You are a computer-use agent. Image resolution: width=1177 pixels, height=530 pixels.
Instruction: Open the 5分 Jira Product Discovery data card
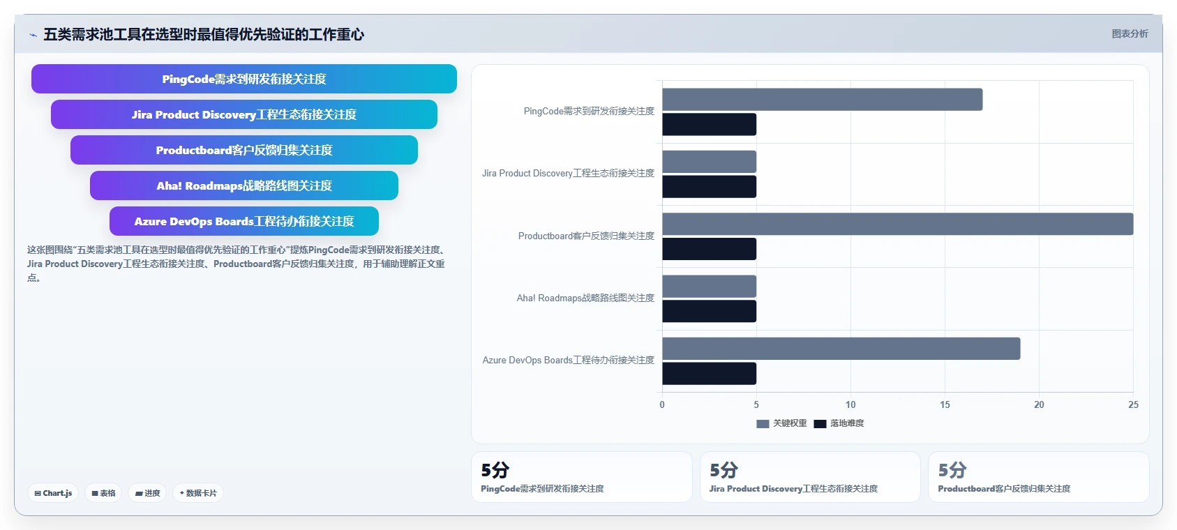click(810, 477)
